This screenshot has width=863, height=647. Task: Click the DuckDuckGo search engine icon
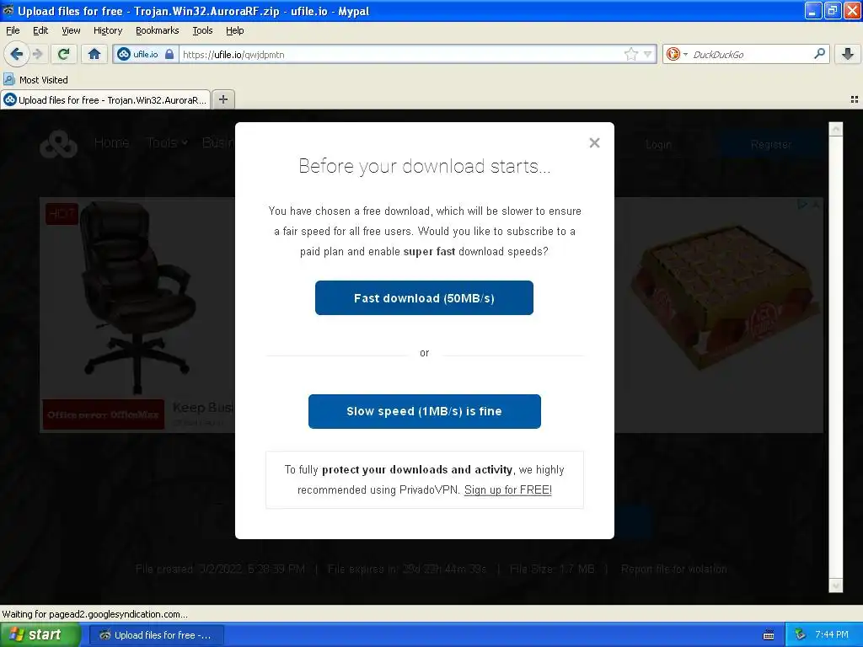point(673,54)
